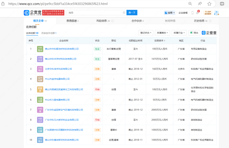Switch to the 查查图谱 tab
This screenshot has width=229, height=148.
(72, 21)
